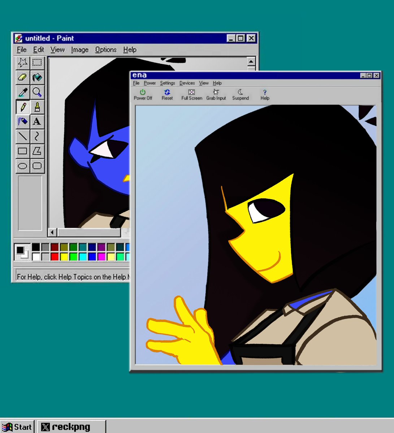Open the Image menu in Paint

click(x=80, y=50)
